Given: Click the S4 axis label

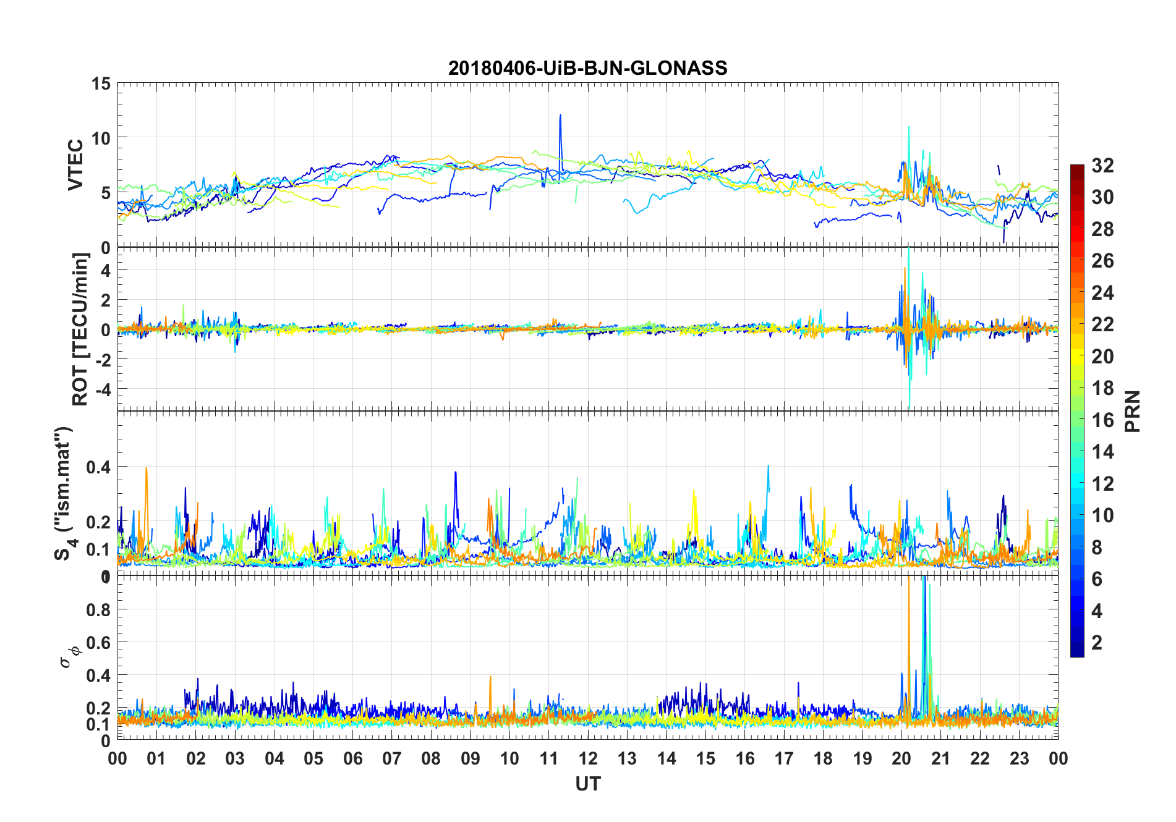Looking at the screenshot, I should pos(64,493).
